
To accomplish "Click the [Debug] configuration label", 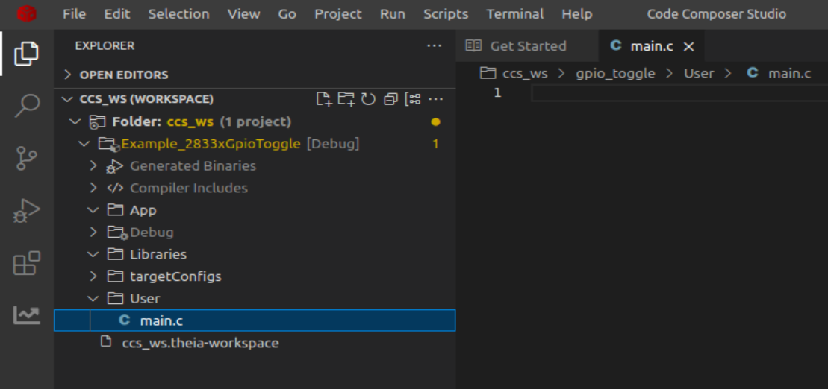I will point(333,144).
